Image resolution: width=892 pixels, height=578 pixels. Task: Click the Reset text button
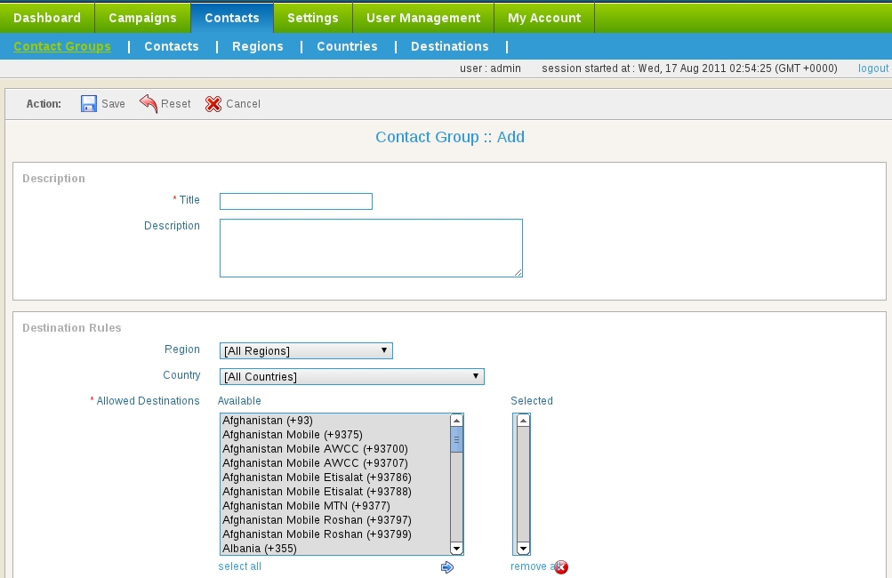pos(176,103)
